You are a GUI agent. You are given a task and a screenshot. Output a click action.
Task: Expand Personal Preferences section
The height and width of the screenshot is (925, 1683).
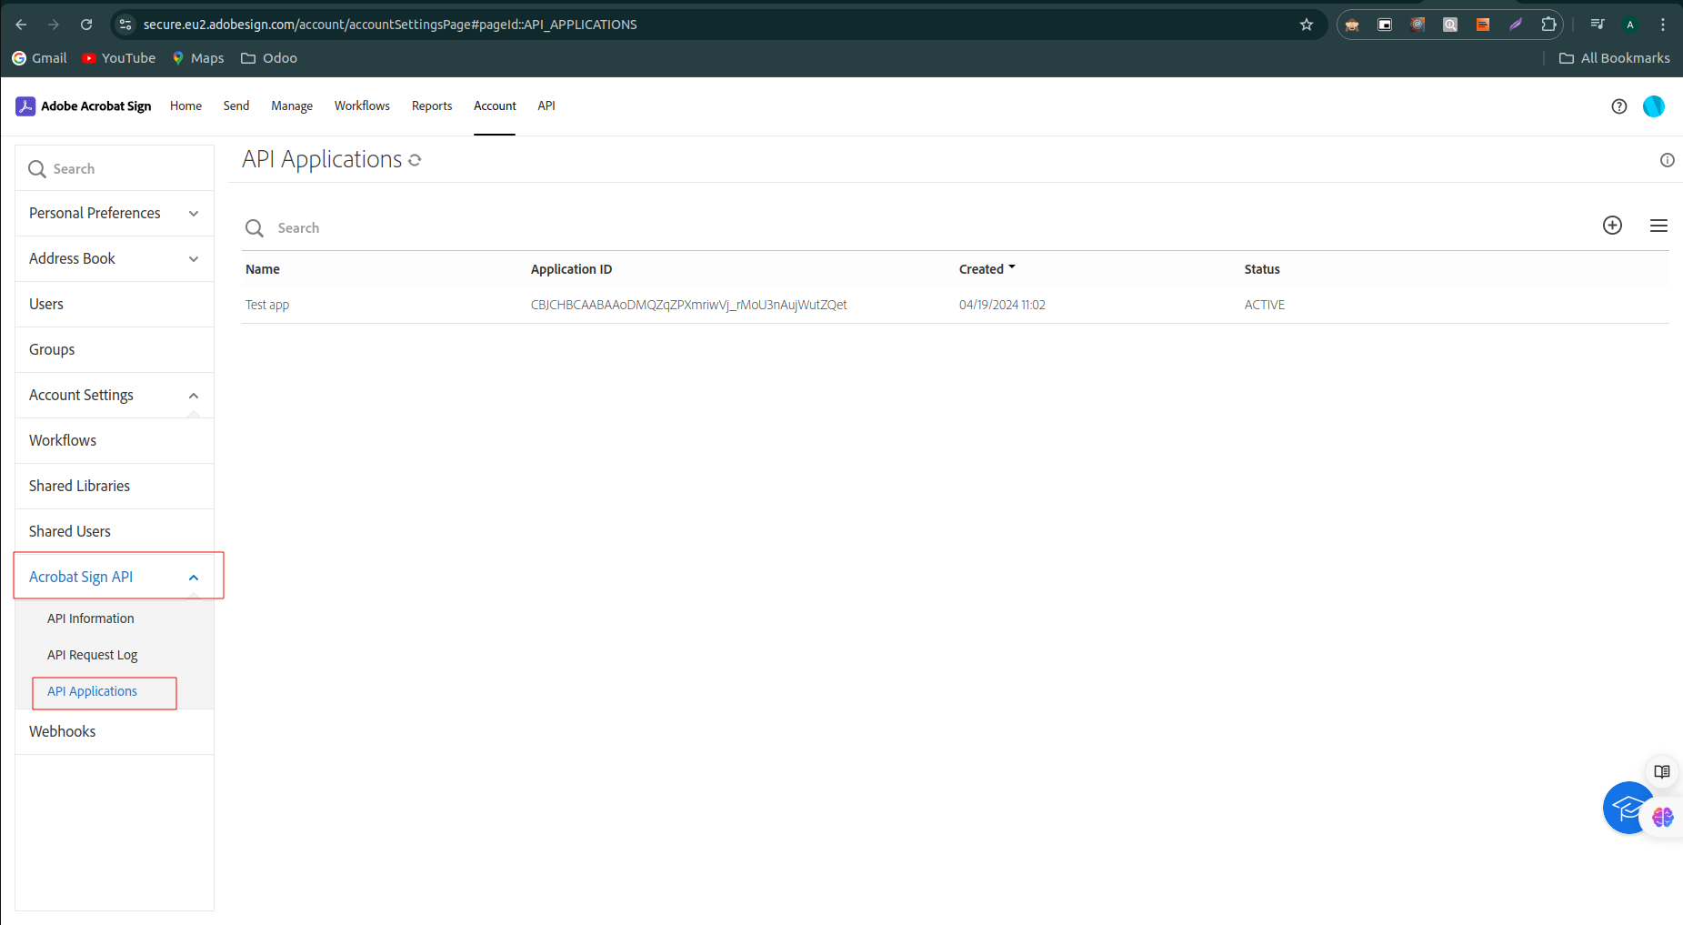[x=115, y=213]
